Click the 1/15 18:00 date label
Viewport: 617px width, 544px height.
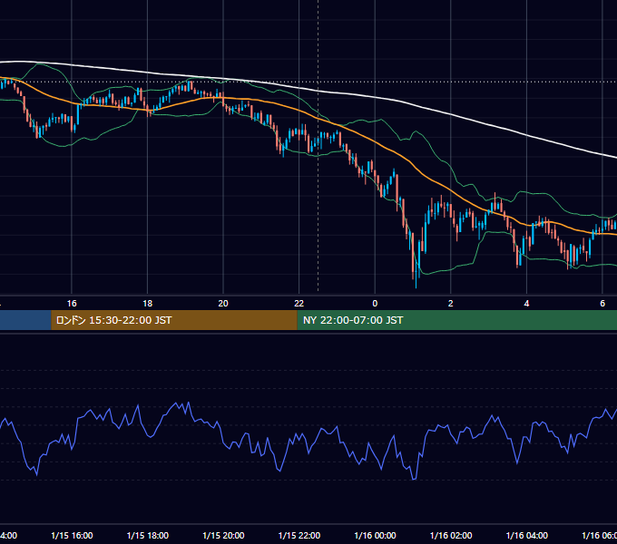(x=148, y=535)
